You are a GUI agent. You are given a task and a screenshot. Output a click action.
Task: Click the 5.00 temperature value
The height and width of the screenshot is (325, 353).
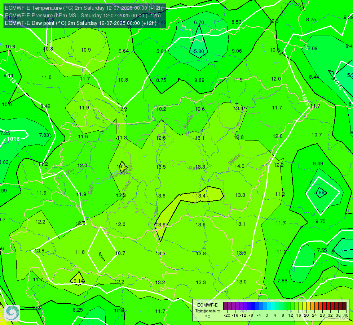click(x=199, y=51)
